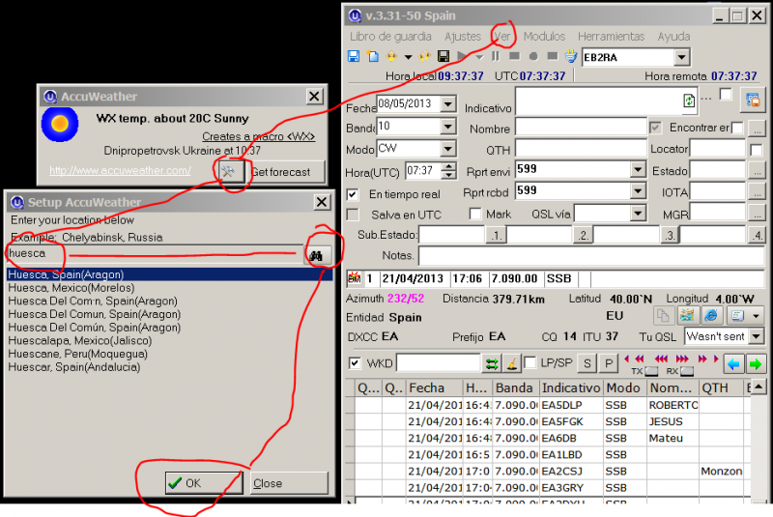Toggle the En tiempo real checkbox
This screenshot has width=773, height=517.
pyautogui.click(x=353, y=194)
